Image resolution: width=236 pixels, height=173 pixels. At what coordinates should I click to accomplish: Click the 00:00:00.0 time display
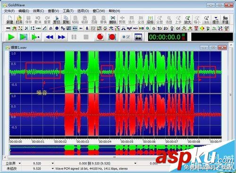[168, 37]
